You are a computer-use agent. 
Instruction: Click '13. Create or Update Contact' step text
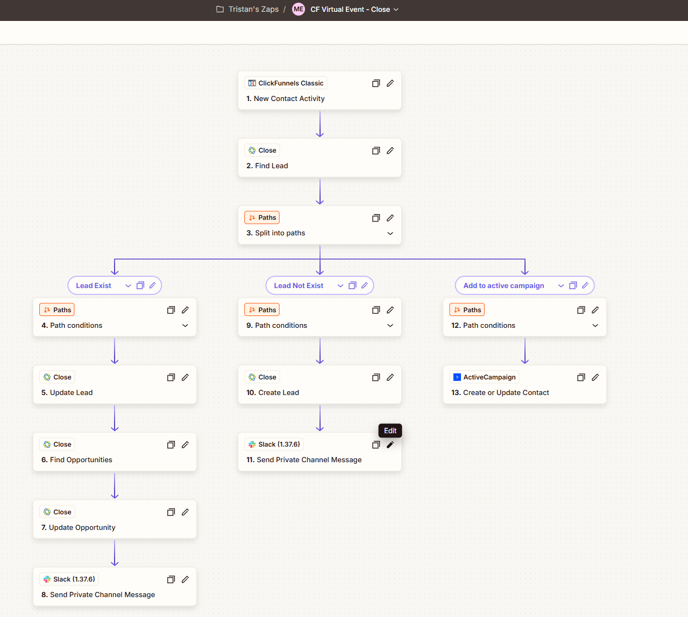coord(500,393)
